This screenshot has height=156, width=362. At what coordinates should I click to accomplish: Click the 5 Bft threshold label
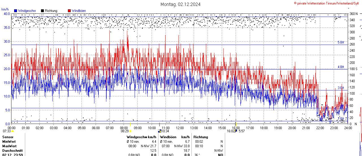pos(341,42)
